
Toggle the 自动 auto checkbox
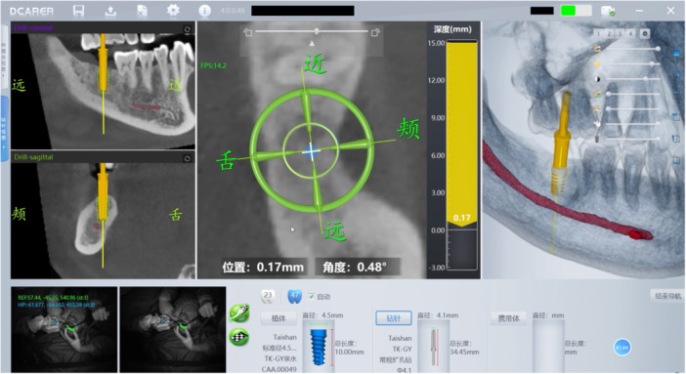(x=311, y=297)
